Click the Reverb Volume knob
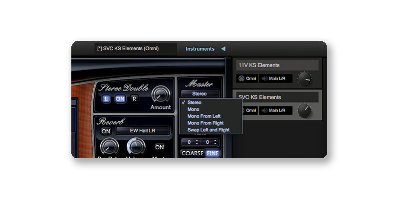This screenshot has height=199, width=399. coord(136,147)
